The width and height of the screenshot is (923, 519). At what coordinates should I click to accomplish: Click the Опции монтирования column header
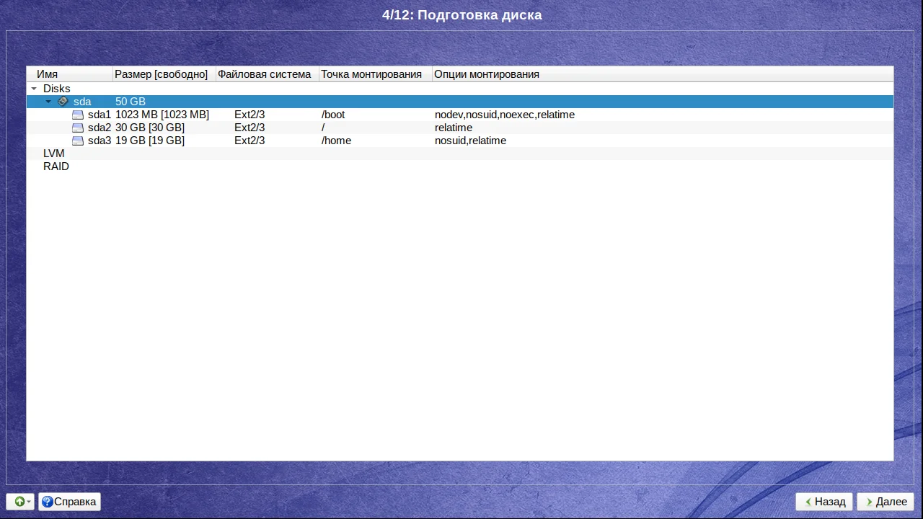(x=663, y=74)
